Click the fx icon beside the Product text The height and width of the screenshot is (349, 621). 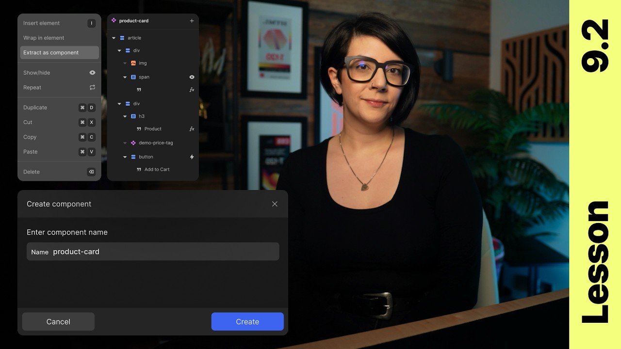192,129
